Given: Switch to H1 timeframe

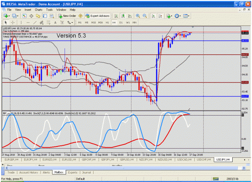Looking at the screenshot, I should click(107, 23).
